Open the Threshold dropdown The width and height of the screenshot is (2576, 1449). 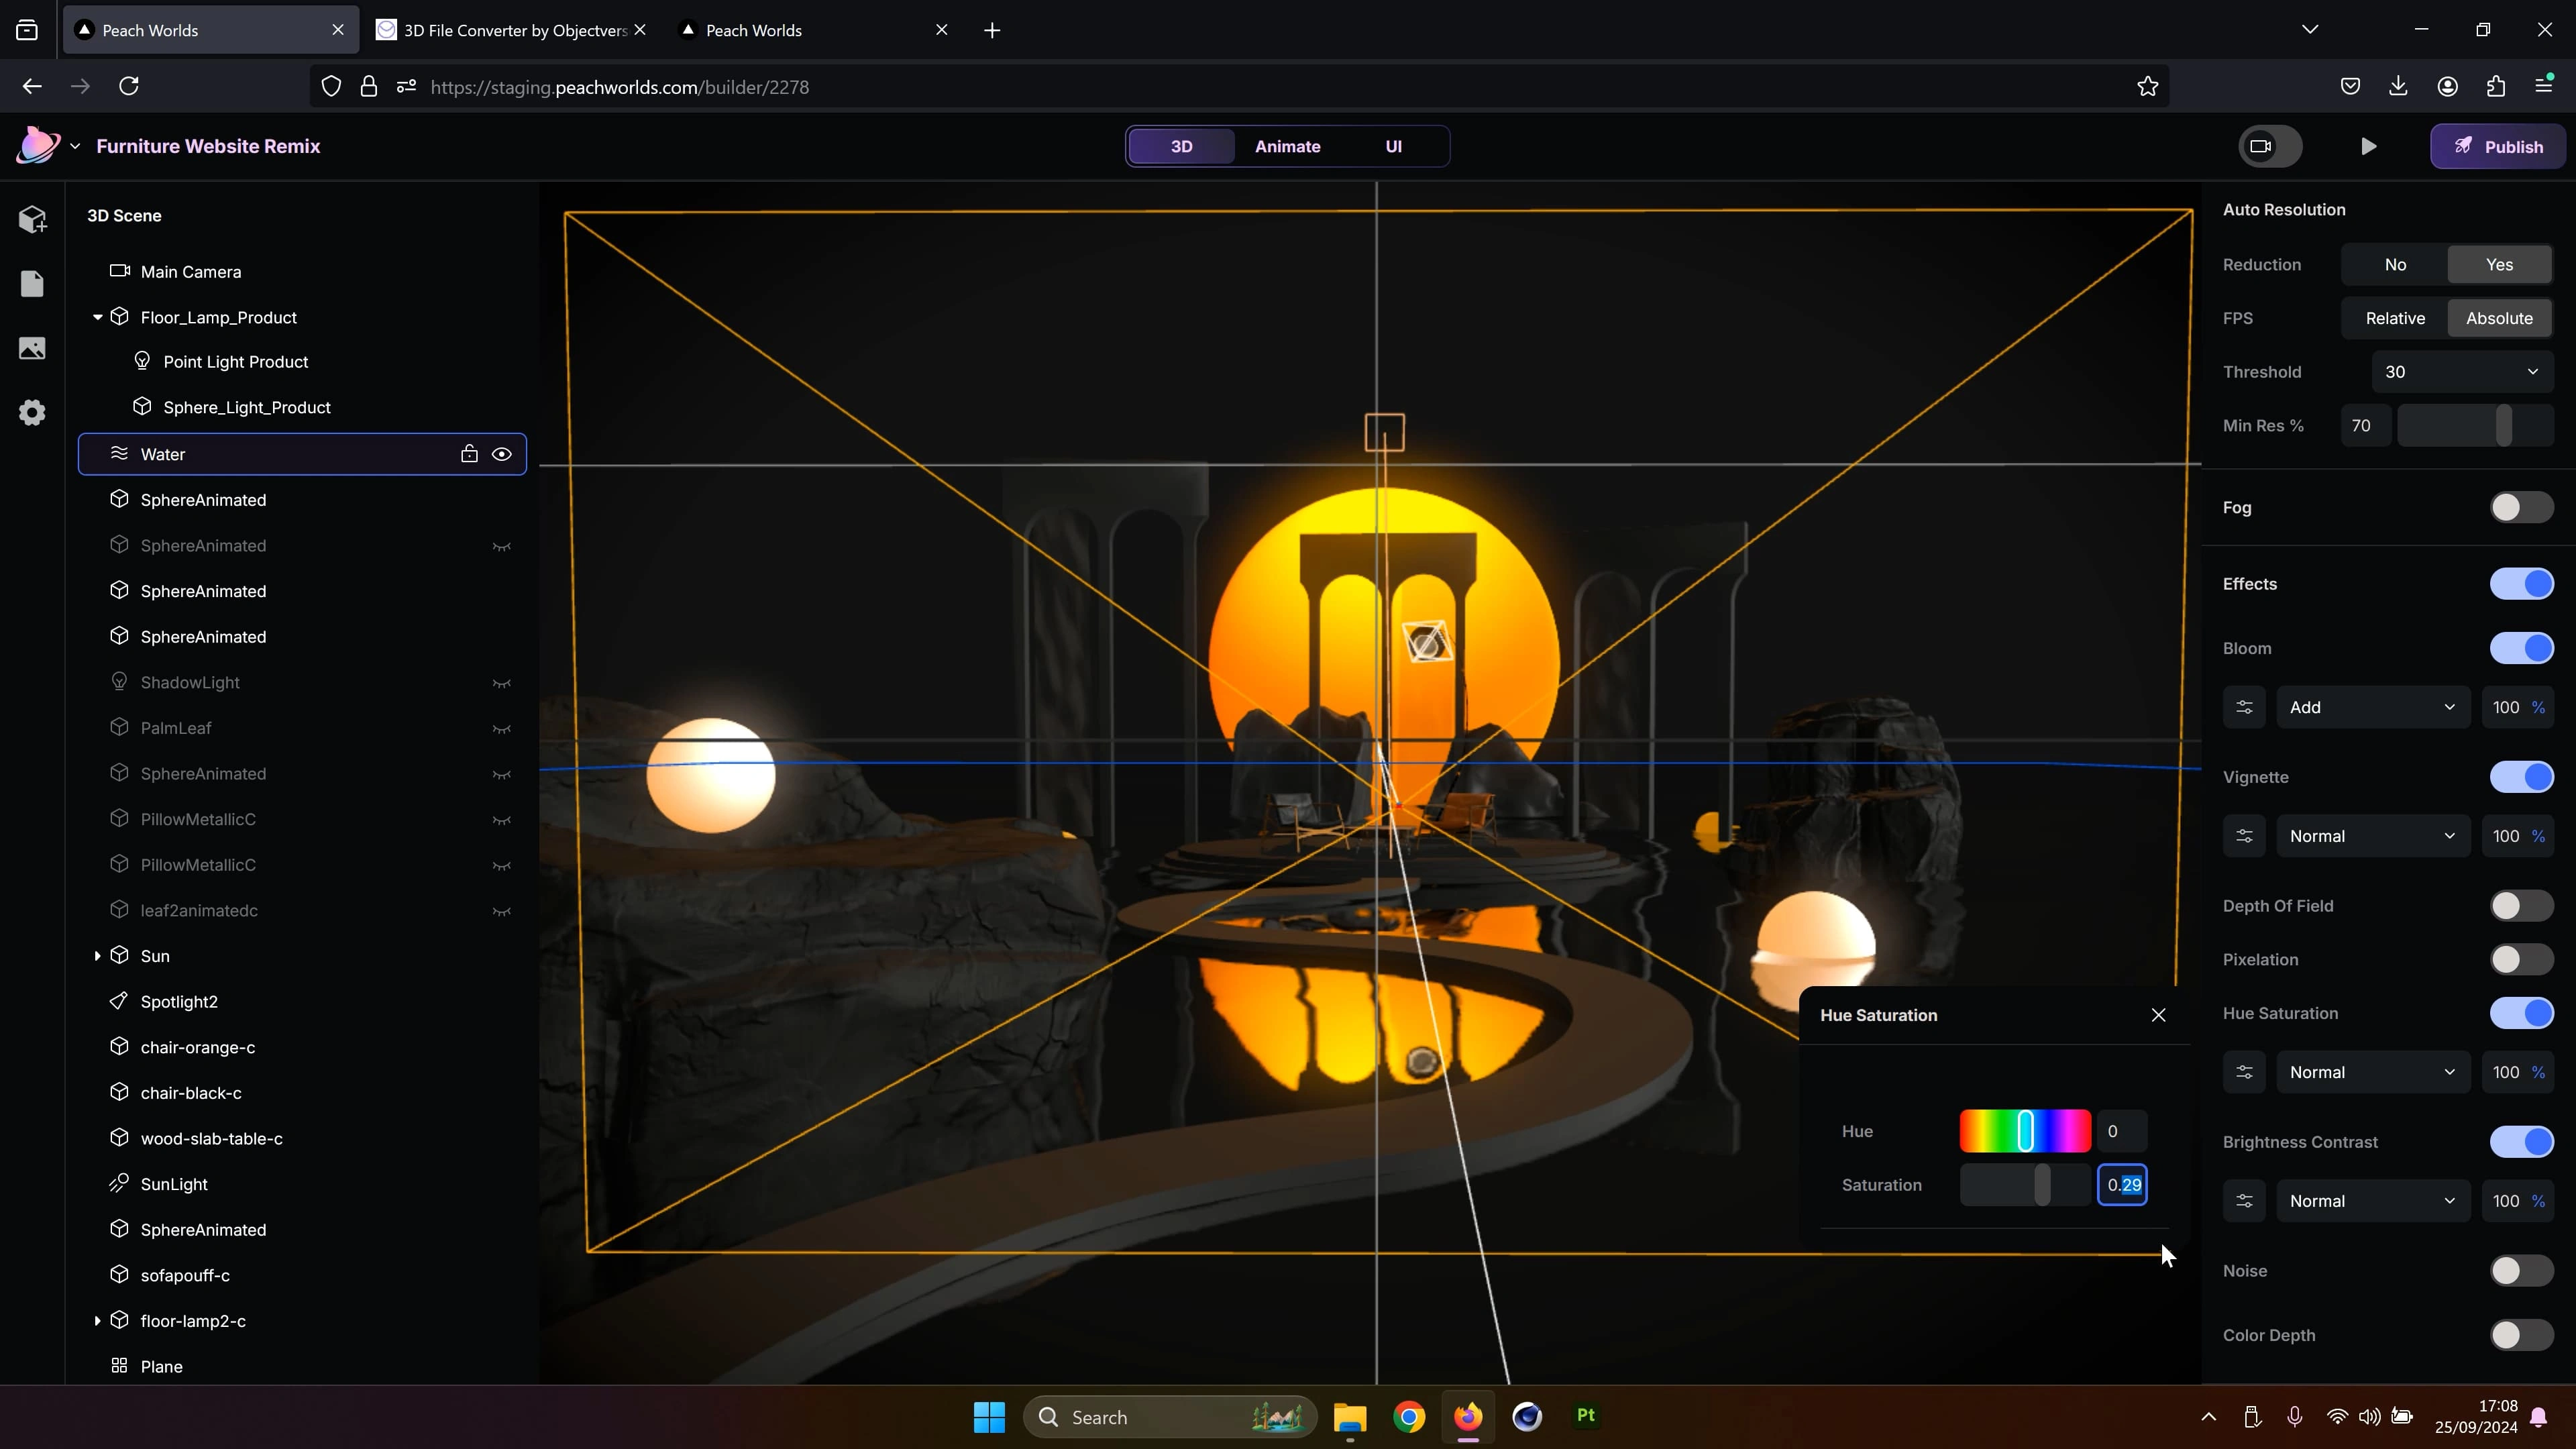coord(2462,372)
